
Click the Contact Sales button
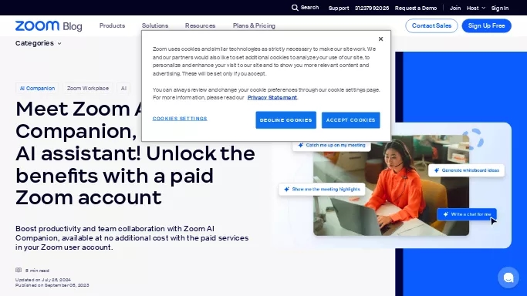tap(431, 26)
